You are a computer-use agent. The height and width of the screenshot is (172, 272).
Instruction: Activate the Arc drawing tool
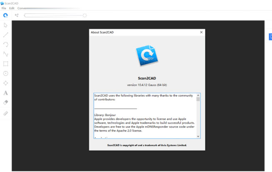click(5, 44)
